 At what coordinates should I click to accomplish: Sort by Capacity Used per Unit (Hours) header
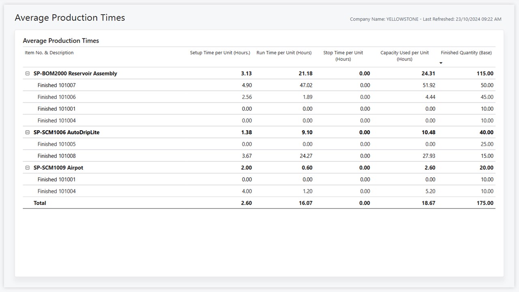pyautogui.click(x=404, y=56)
